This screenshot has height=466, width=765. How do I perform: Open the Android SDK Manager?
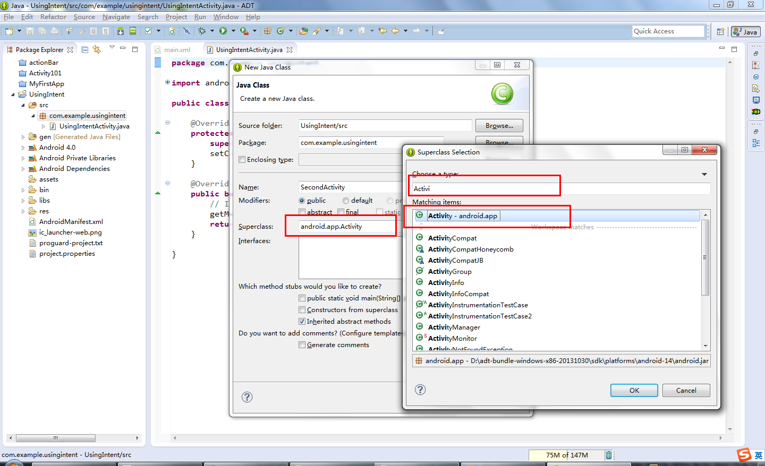[121, 31]
